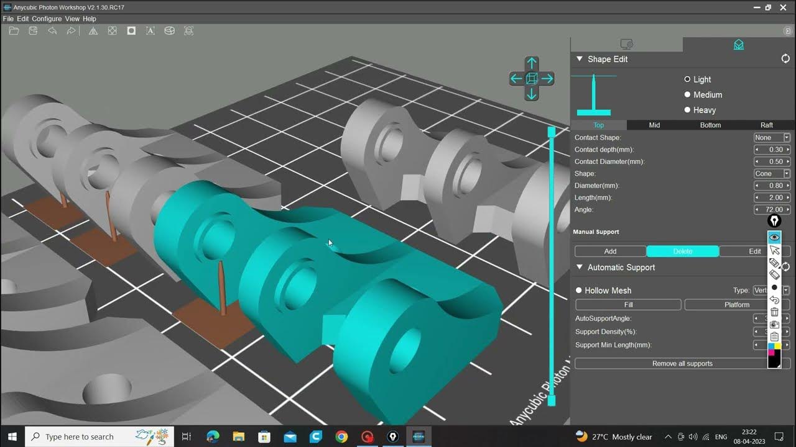Click the trash icon in annotation toolbar
The height and width of the screenshot is (447, 796).
point(774,312)
